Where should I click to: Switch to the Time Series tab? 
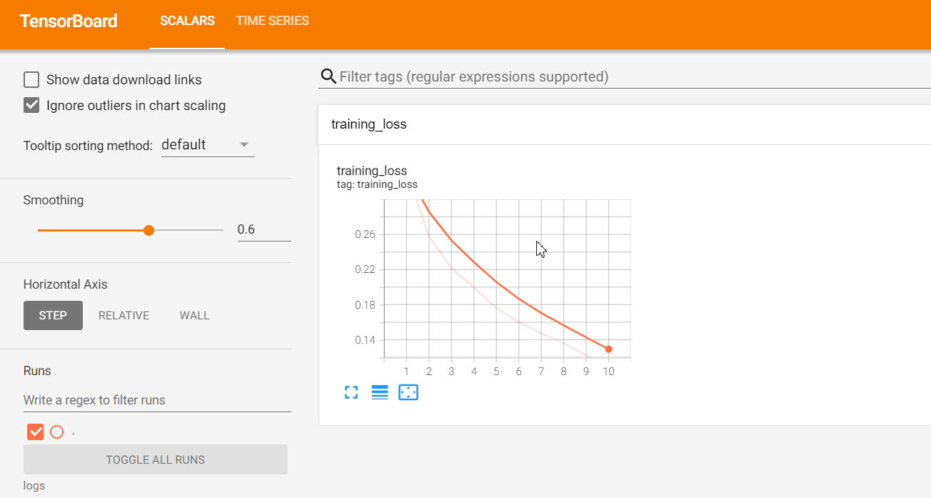pyautogui.click(x=272, y=21)
